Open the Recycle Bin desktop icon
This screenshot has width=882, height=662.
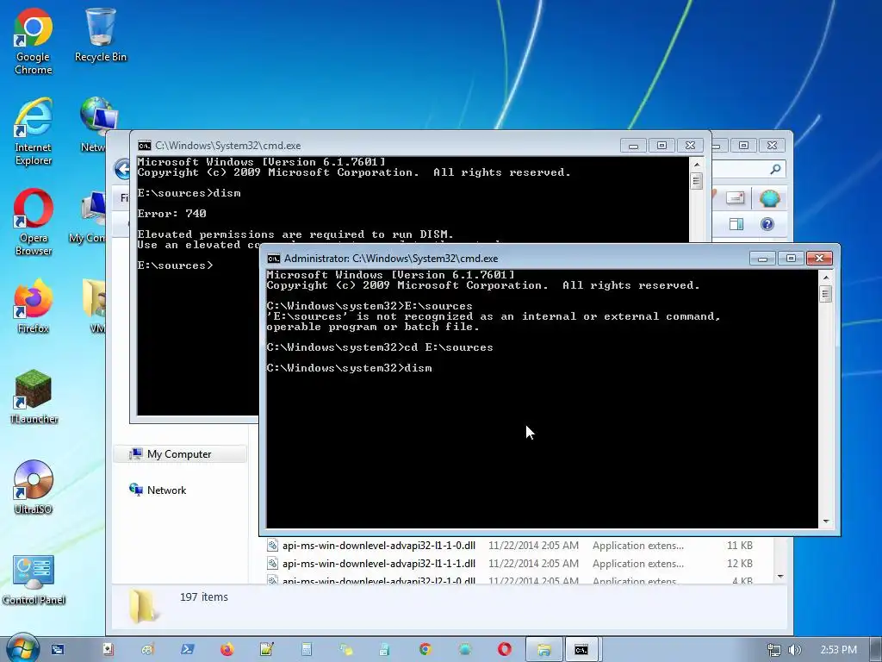[101, 34]
